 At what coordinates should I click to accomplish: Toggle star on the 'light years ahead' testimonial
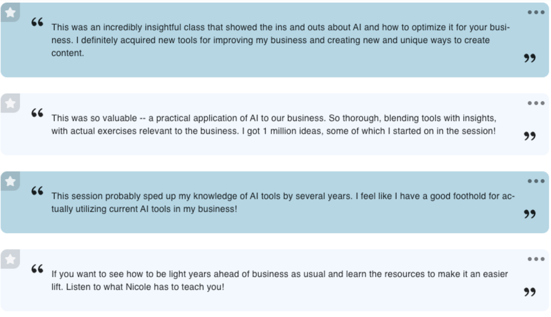click(10, 259)
